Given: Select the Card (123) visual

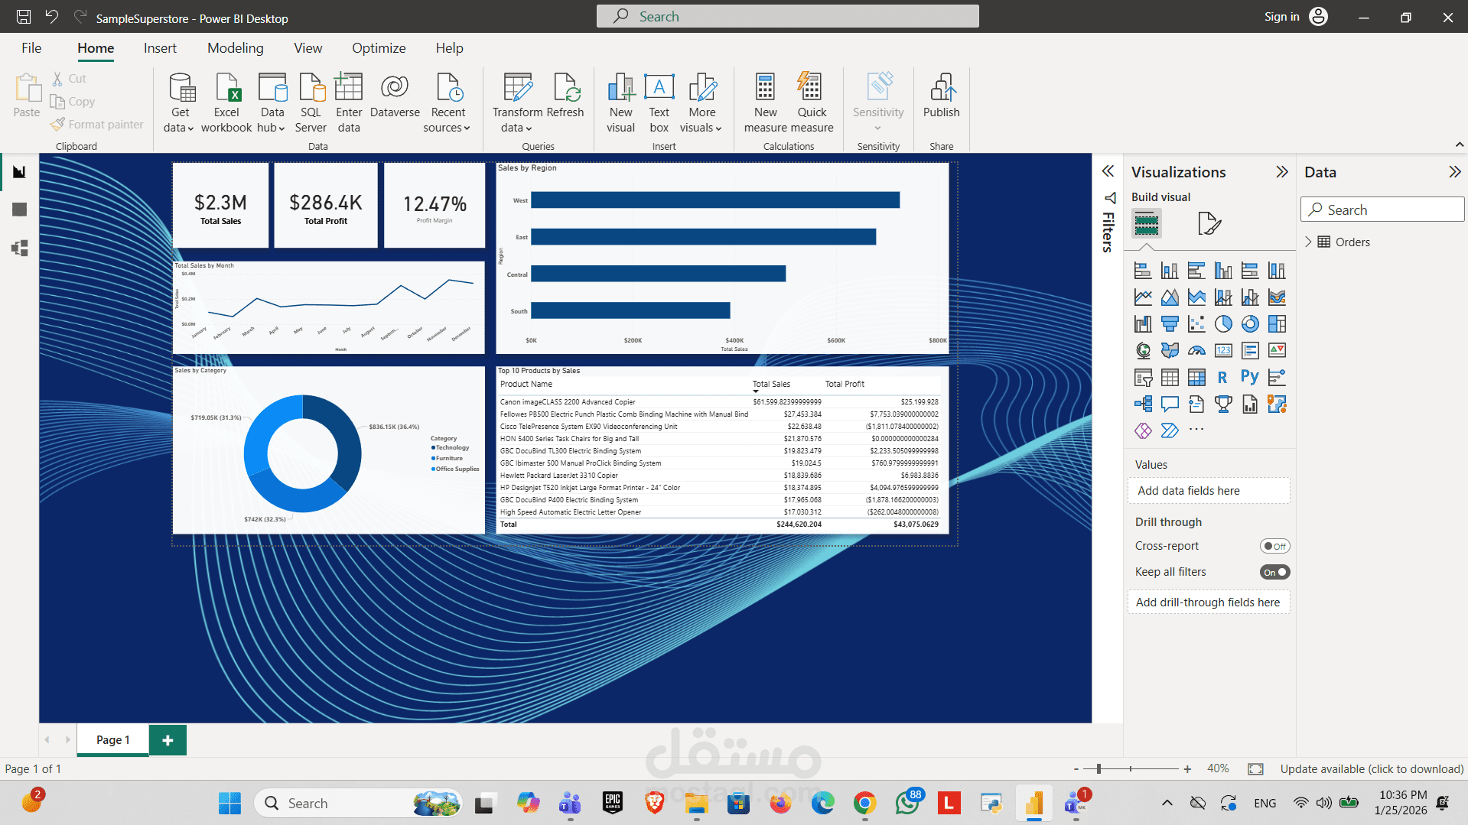Looking at the screenshot, I should point(1223,351).
